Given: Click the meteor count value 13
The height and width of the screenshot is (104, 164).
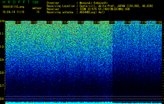Looking at the screenshot, I should 38,12.
